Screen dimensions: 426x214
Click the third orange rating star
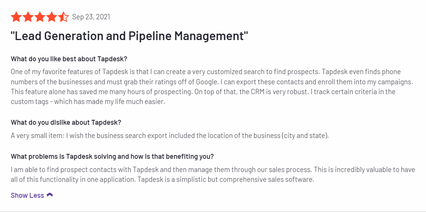[40, 17]
